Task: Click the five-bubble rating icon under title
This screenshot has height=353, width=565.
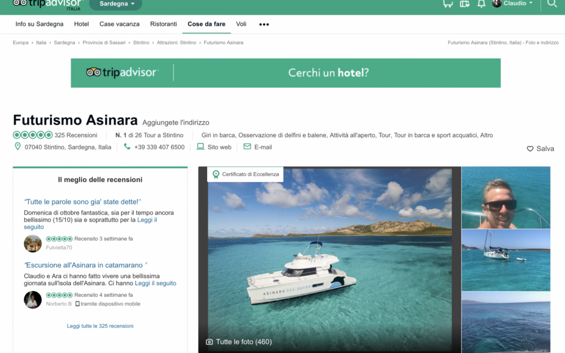Action: click(33, 135)
